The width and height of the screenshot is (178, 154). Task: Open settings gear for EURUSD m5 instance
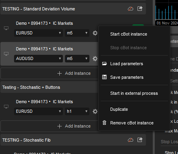95,33
